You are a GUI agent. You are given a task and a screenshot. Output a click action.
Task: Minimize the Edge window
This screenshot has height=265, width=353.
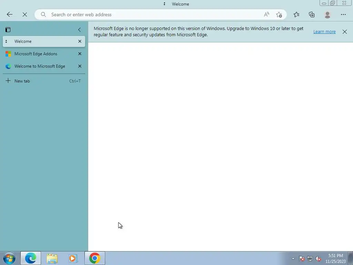(x=324, y=3)
